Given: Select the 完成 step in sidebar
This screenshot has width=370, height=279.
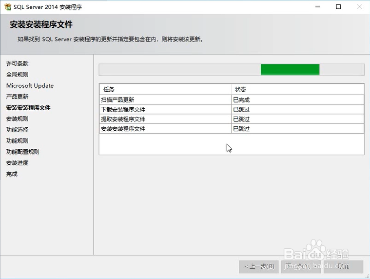Looking at the screenshot, I should coord(12,174).
